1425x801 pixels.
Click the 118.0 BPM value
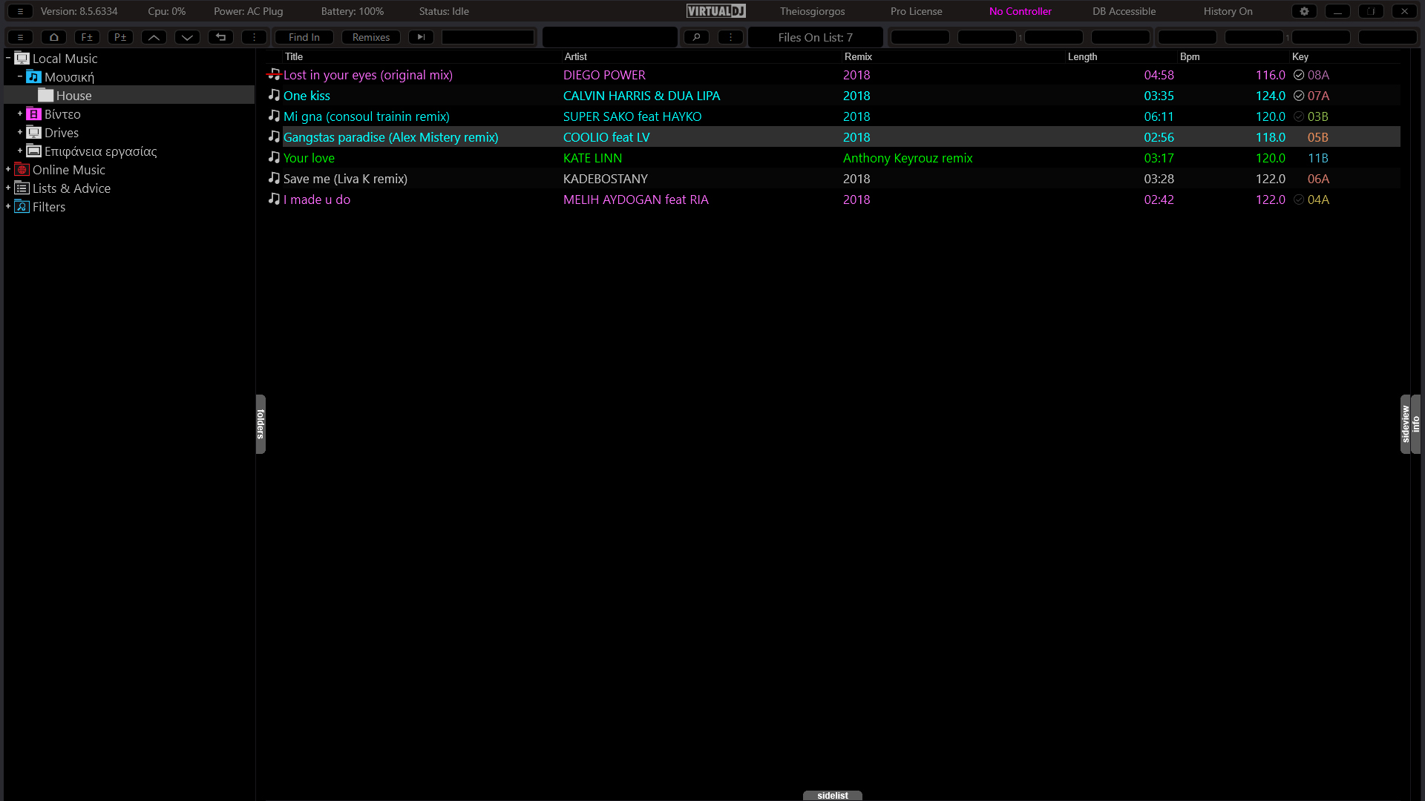click(x=1270, y=137)
